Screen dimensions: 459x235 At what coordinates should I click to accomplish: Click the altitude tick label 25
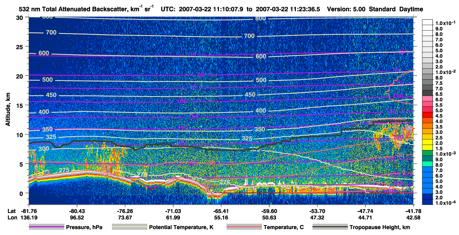click(x=20, y=47)
